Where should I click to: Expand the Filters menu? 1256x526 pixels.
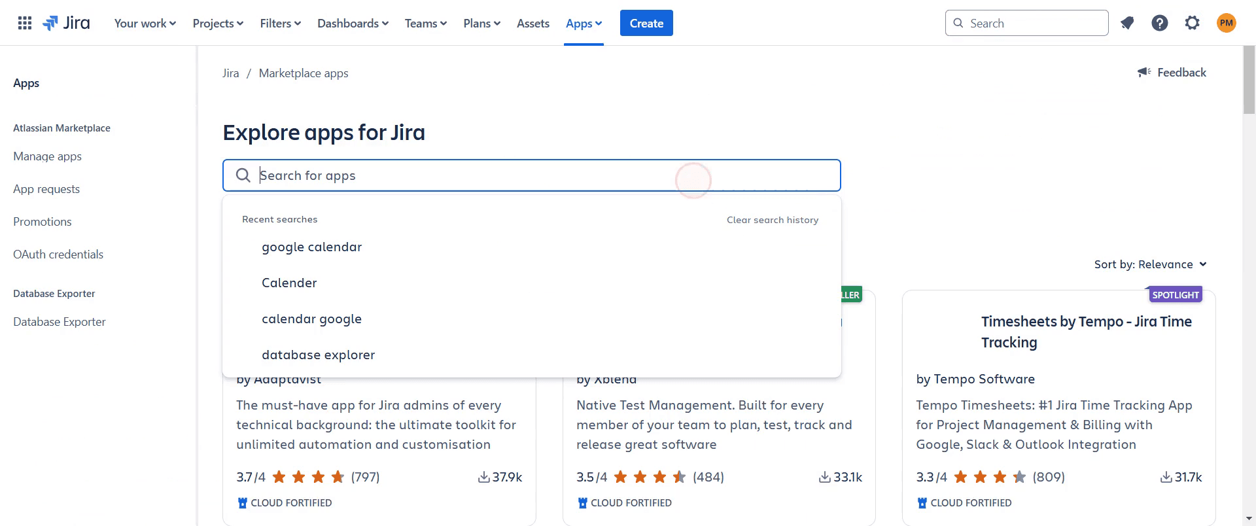281,24
